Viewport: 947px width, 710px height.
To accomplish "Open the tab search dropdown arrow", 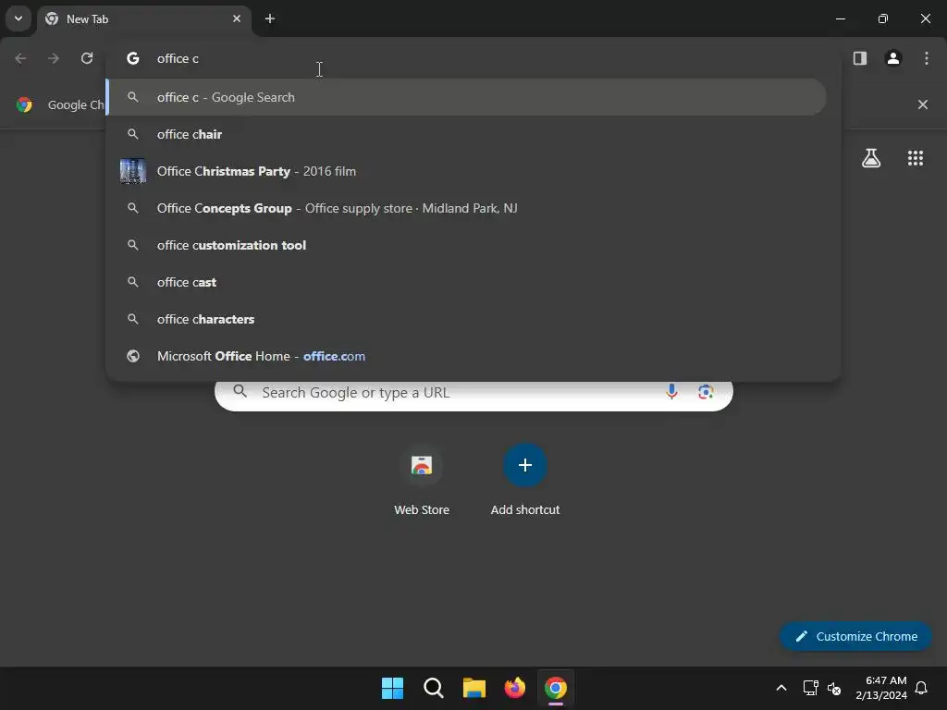I will pyautogui.click(x=18, y=18).
